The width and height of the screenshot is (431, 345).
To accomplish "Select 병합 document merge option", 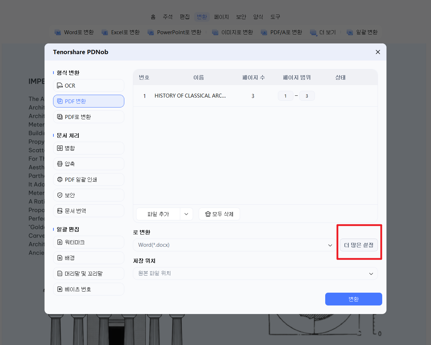I will point(89,148).
